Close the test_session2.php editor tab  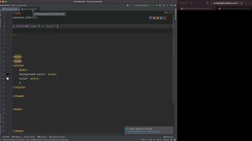(x=39, y=9)
